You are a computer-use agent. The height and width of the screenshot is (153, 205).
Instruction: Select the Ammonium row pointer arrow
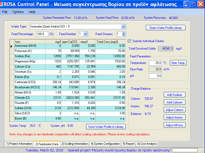click(11, 46)
